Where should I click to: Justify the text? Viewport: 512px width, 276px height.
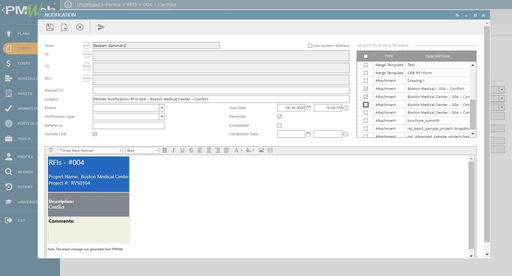(226, 150)
